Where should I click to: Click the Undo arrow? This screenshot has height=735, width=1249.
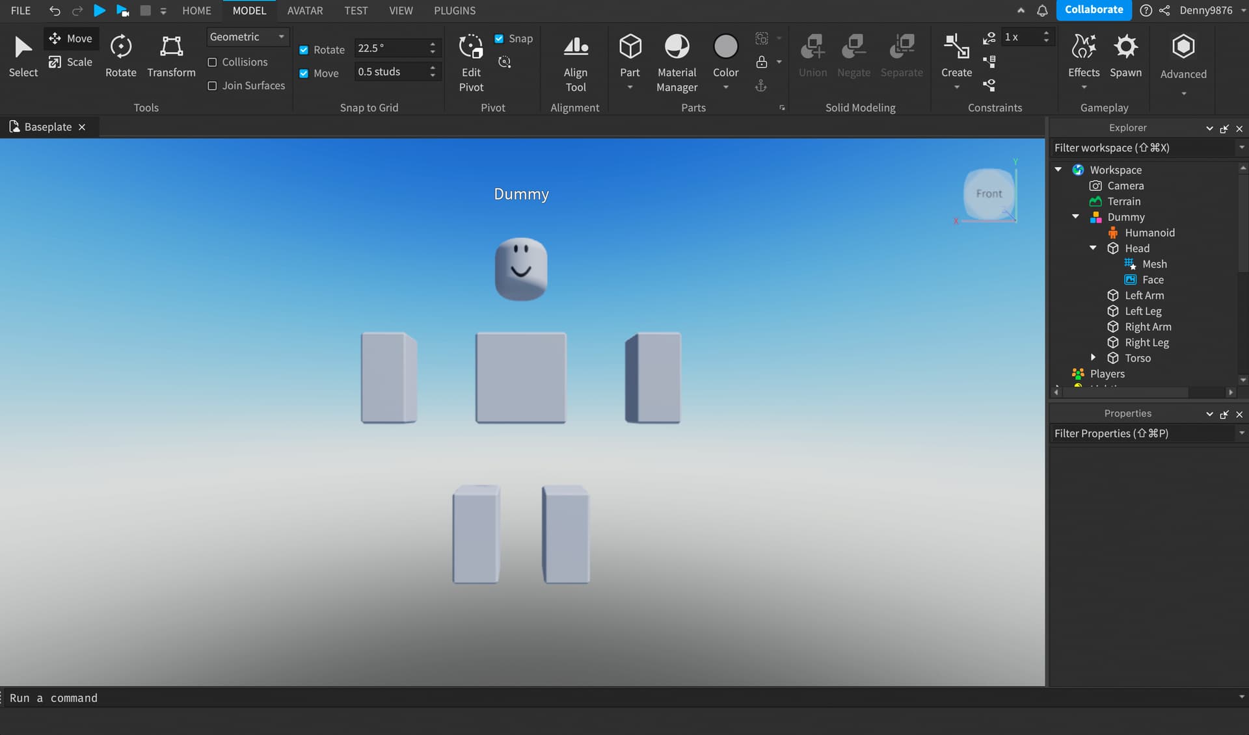coord(55,10)
